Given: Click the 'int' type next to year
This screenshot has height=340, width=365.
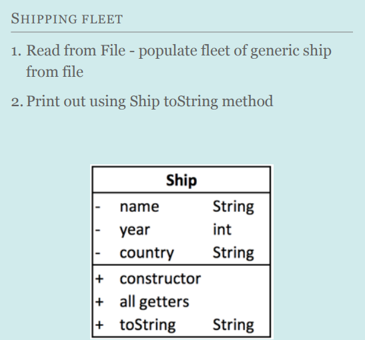Looking at the screenshot, I should 222,229.
